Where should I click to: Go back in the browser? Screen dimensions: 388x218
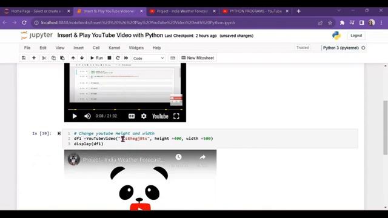click(x=5, y=22)
